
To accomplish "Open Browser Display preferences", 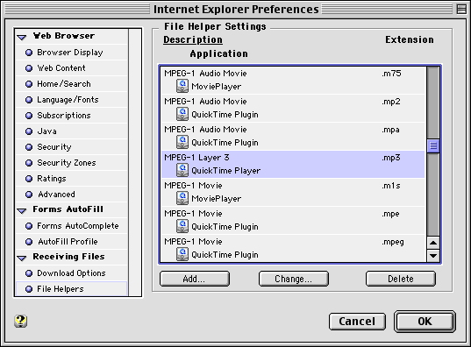I will pos(72,53).
